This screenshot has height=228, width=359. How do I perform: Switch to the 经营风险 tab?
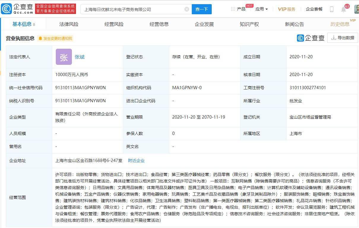(114, 24)
